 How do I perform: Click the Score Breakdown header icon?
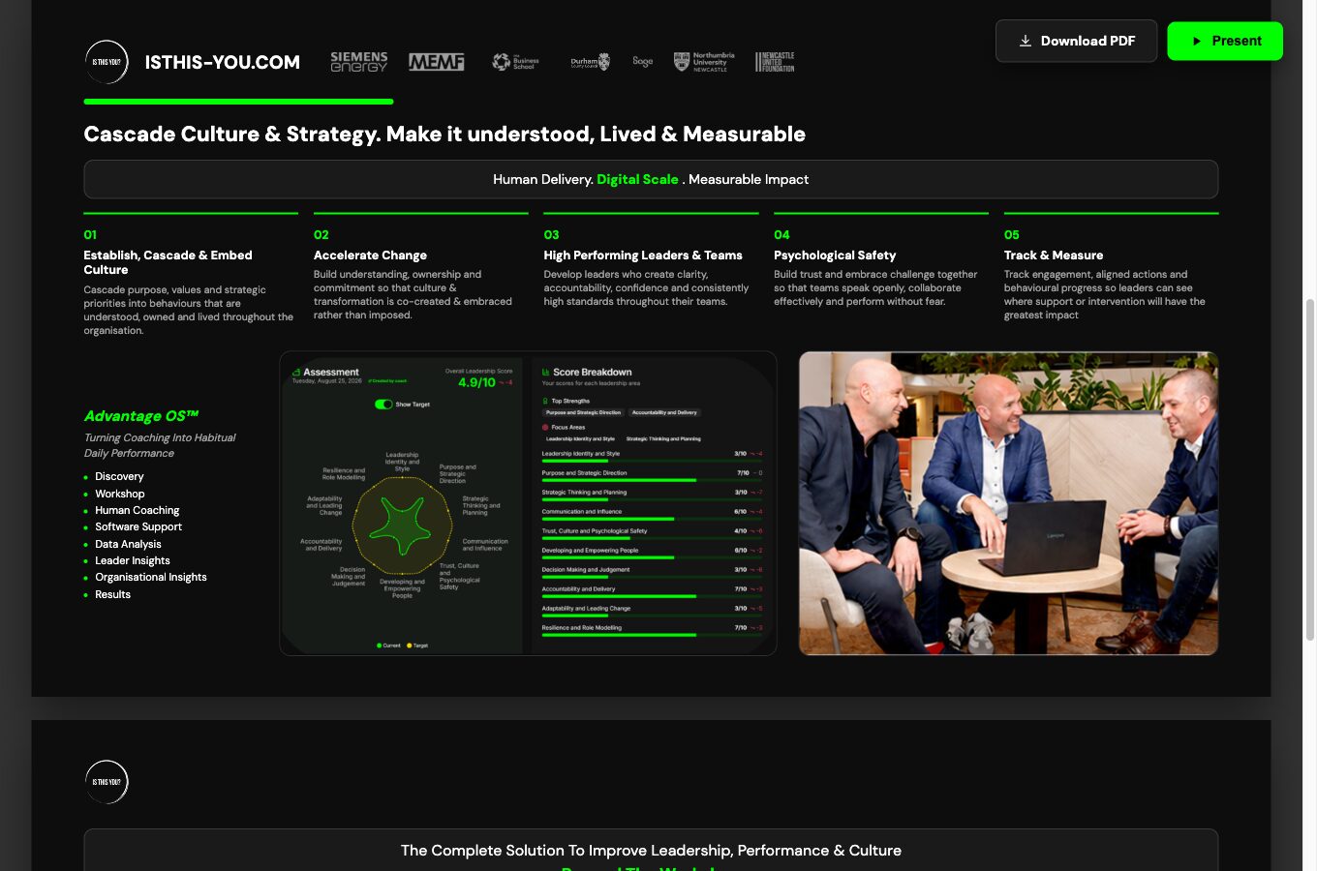pyautogui.click(x=546, y=372)
